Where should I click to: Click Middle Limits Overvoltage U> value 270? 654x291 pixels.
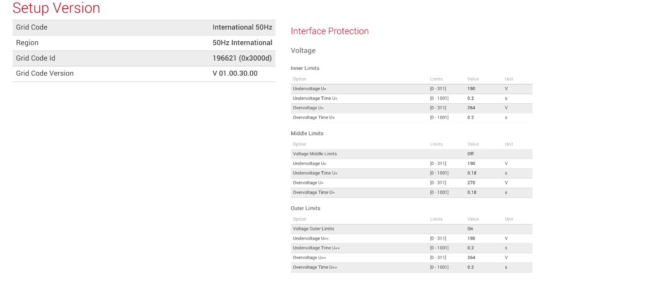pos(471,183)
